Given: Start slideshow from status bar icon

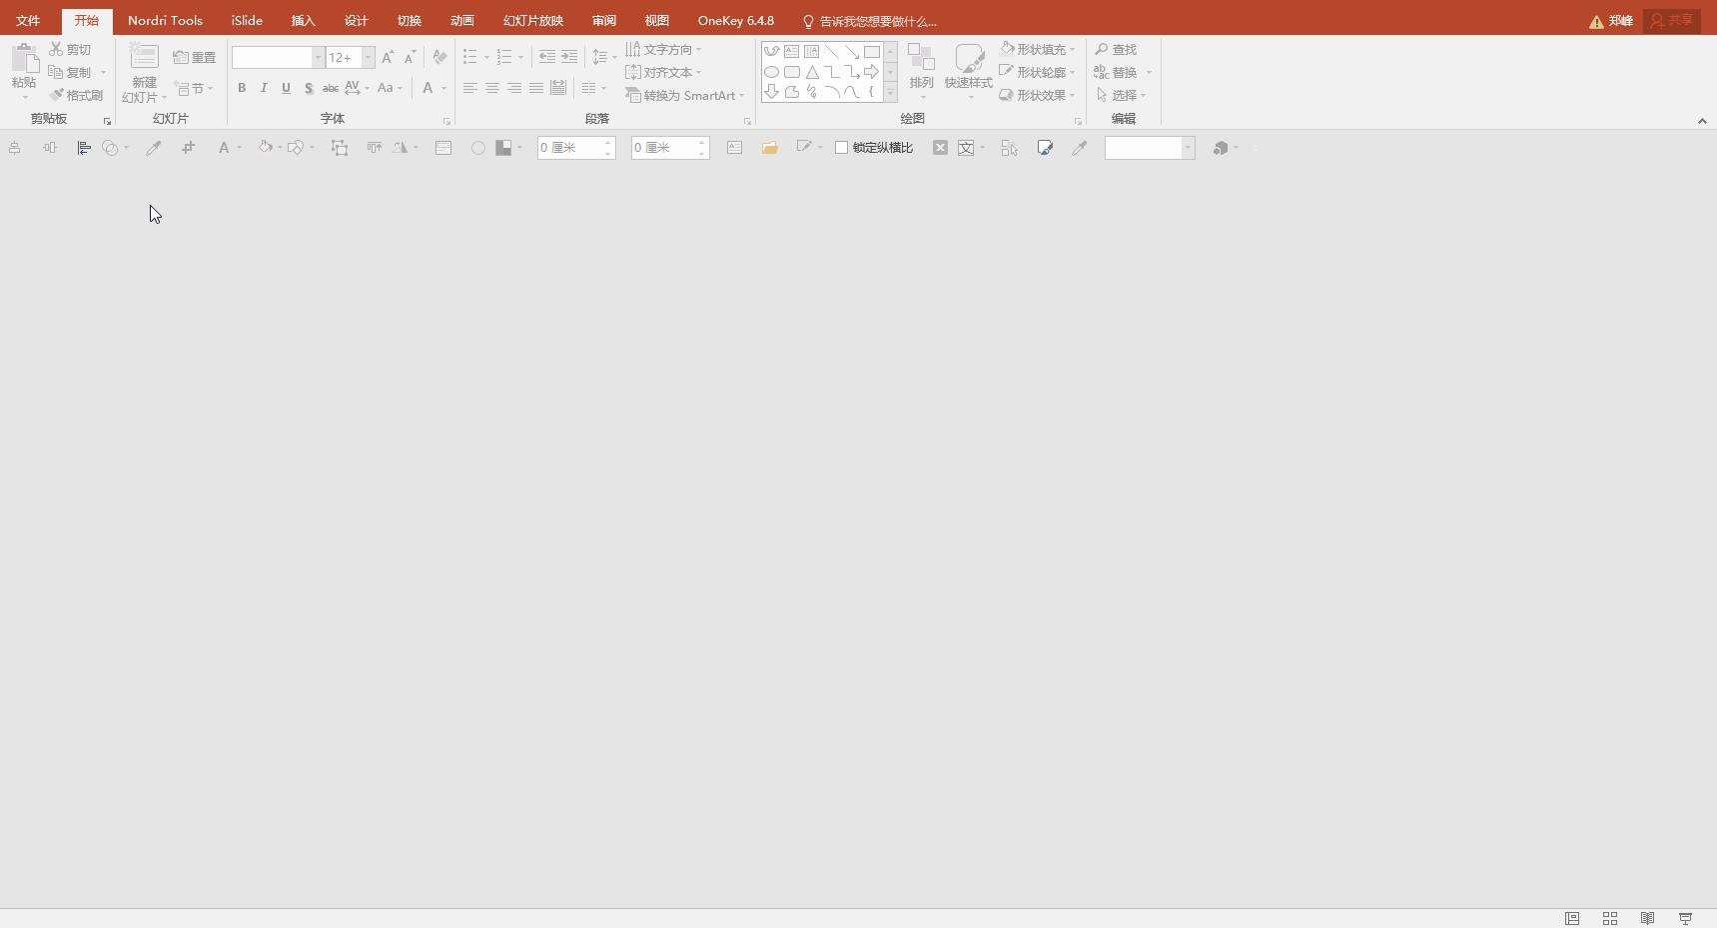Looking at the screenshot, I should point(1685,918).
